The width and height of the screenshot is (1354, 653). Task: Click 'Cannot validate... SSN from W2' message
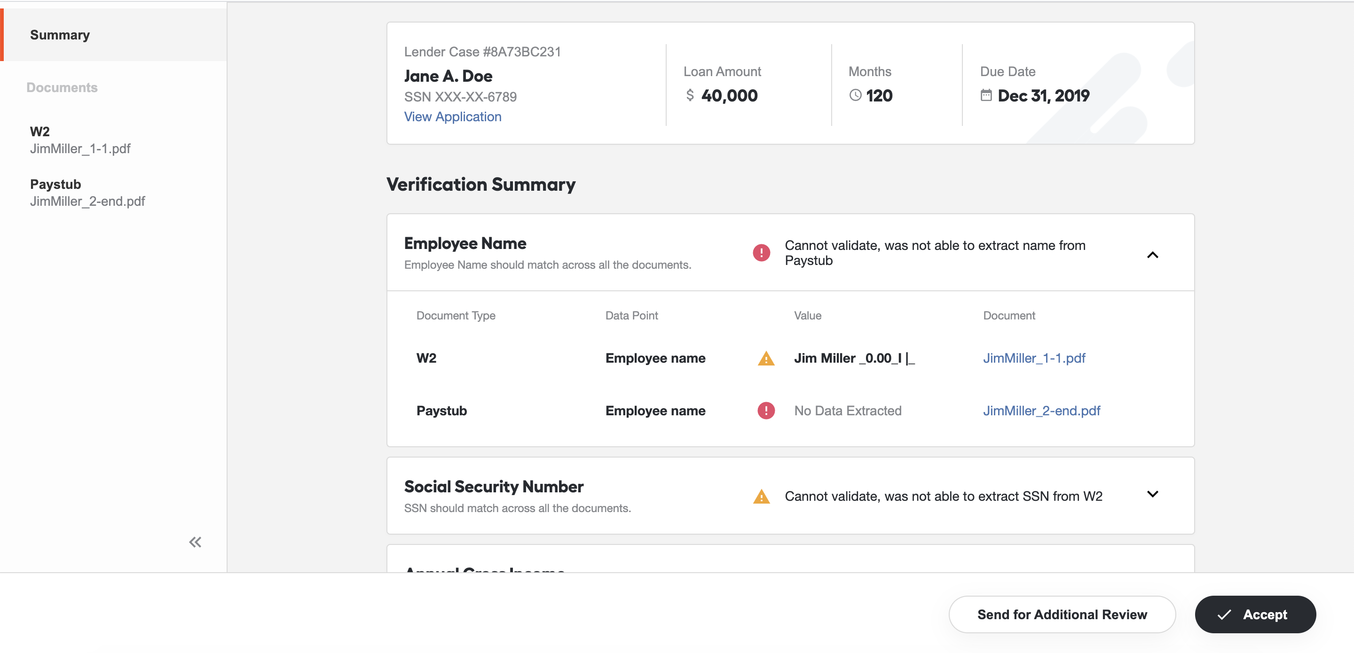point(943,497)
